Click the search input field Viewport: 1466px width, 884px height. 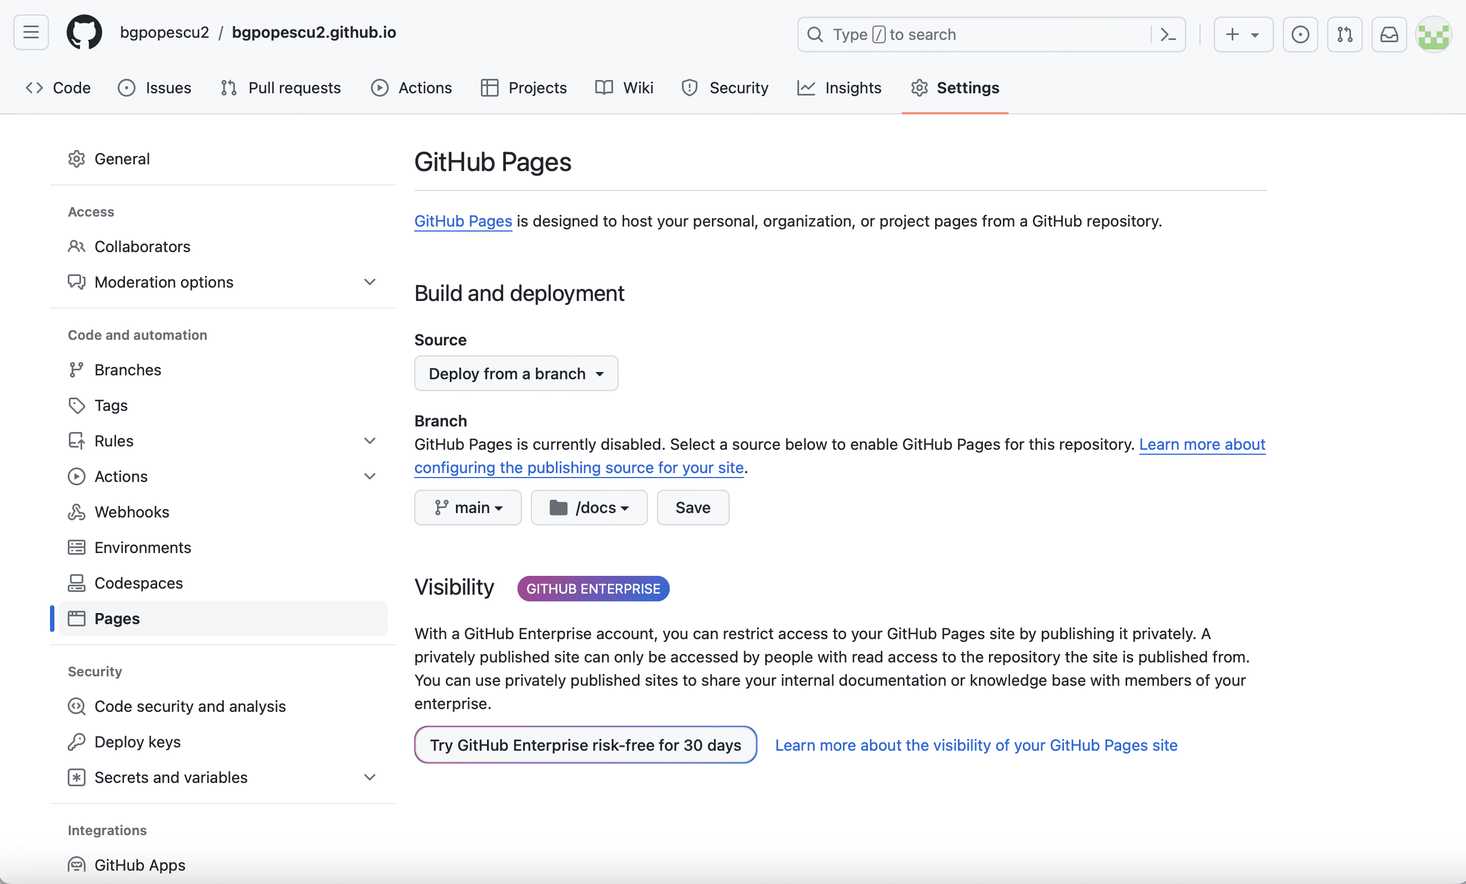click(976, 34)
